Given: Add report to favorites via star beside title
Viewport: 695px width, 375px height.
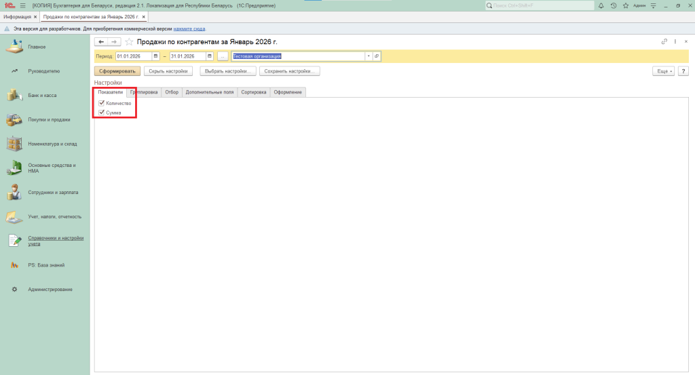Looking at the screenshot, I should (129, 42).
